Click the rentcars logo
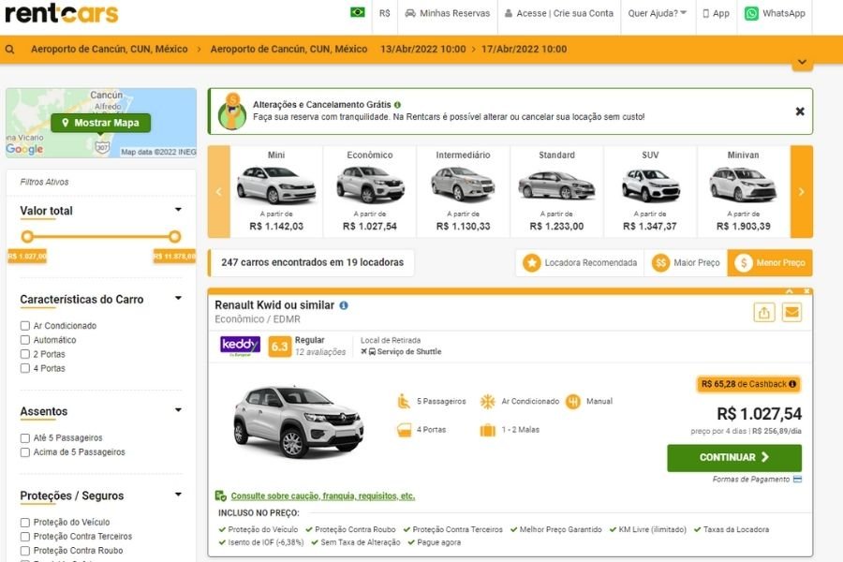The image size is (843, 562). click(61, 13)
